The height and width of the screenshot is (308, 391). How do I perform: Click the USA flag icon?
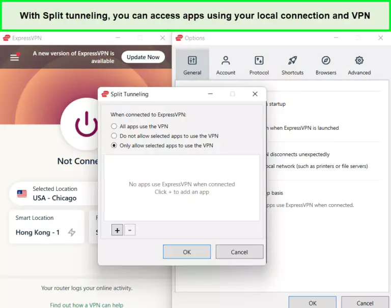pyautogui.click(x=22, y=194)
